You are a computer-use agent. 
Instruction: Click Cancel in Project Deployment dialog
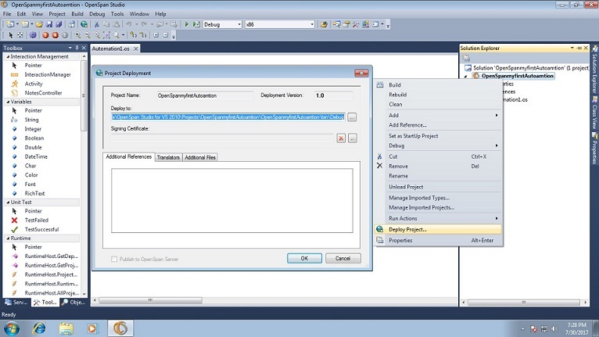[343, 258]
